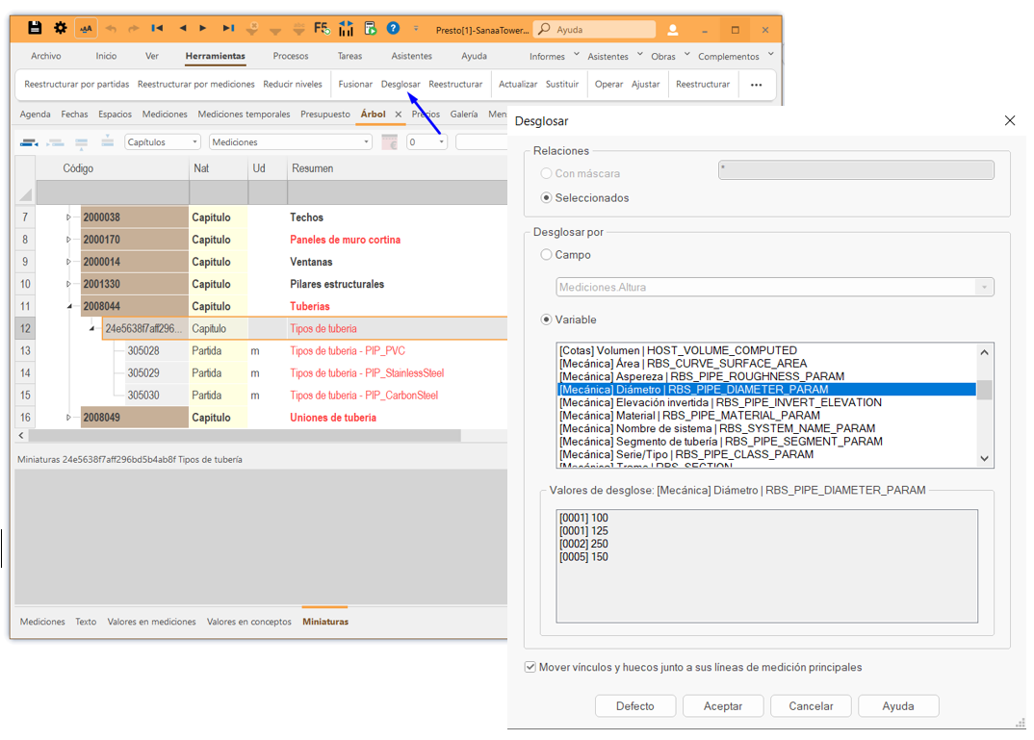
Task: Click first dark level icon beside Capítulos dropdown
Action: 28,142
